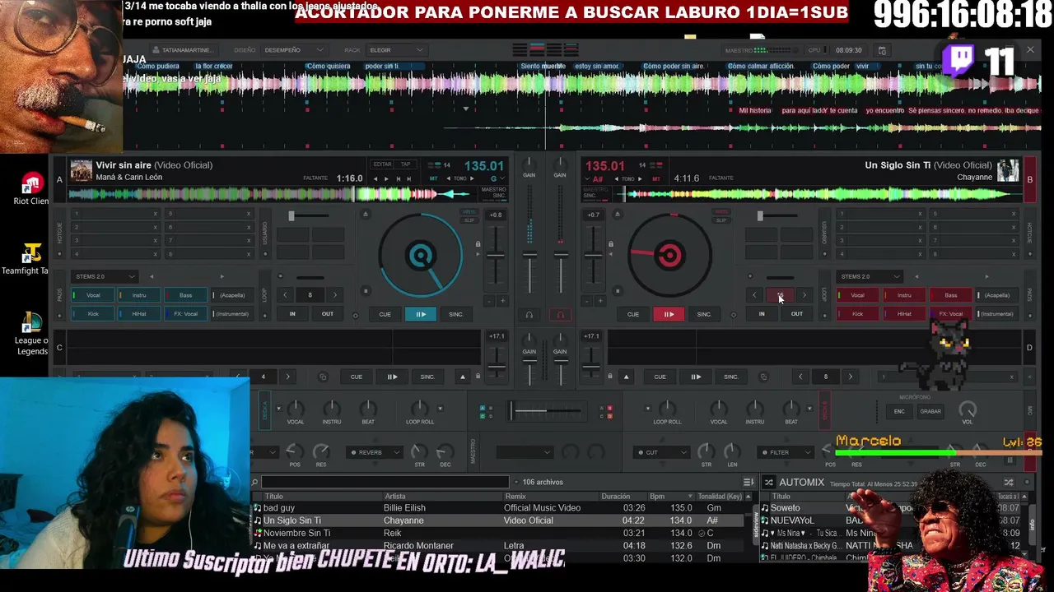1054x592 pixels.
Task: Hit the CUE button on deck A
Action: tap(385, 314)
